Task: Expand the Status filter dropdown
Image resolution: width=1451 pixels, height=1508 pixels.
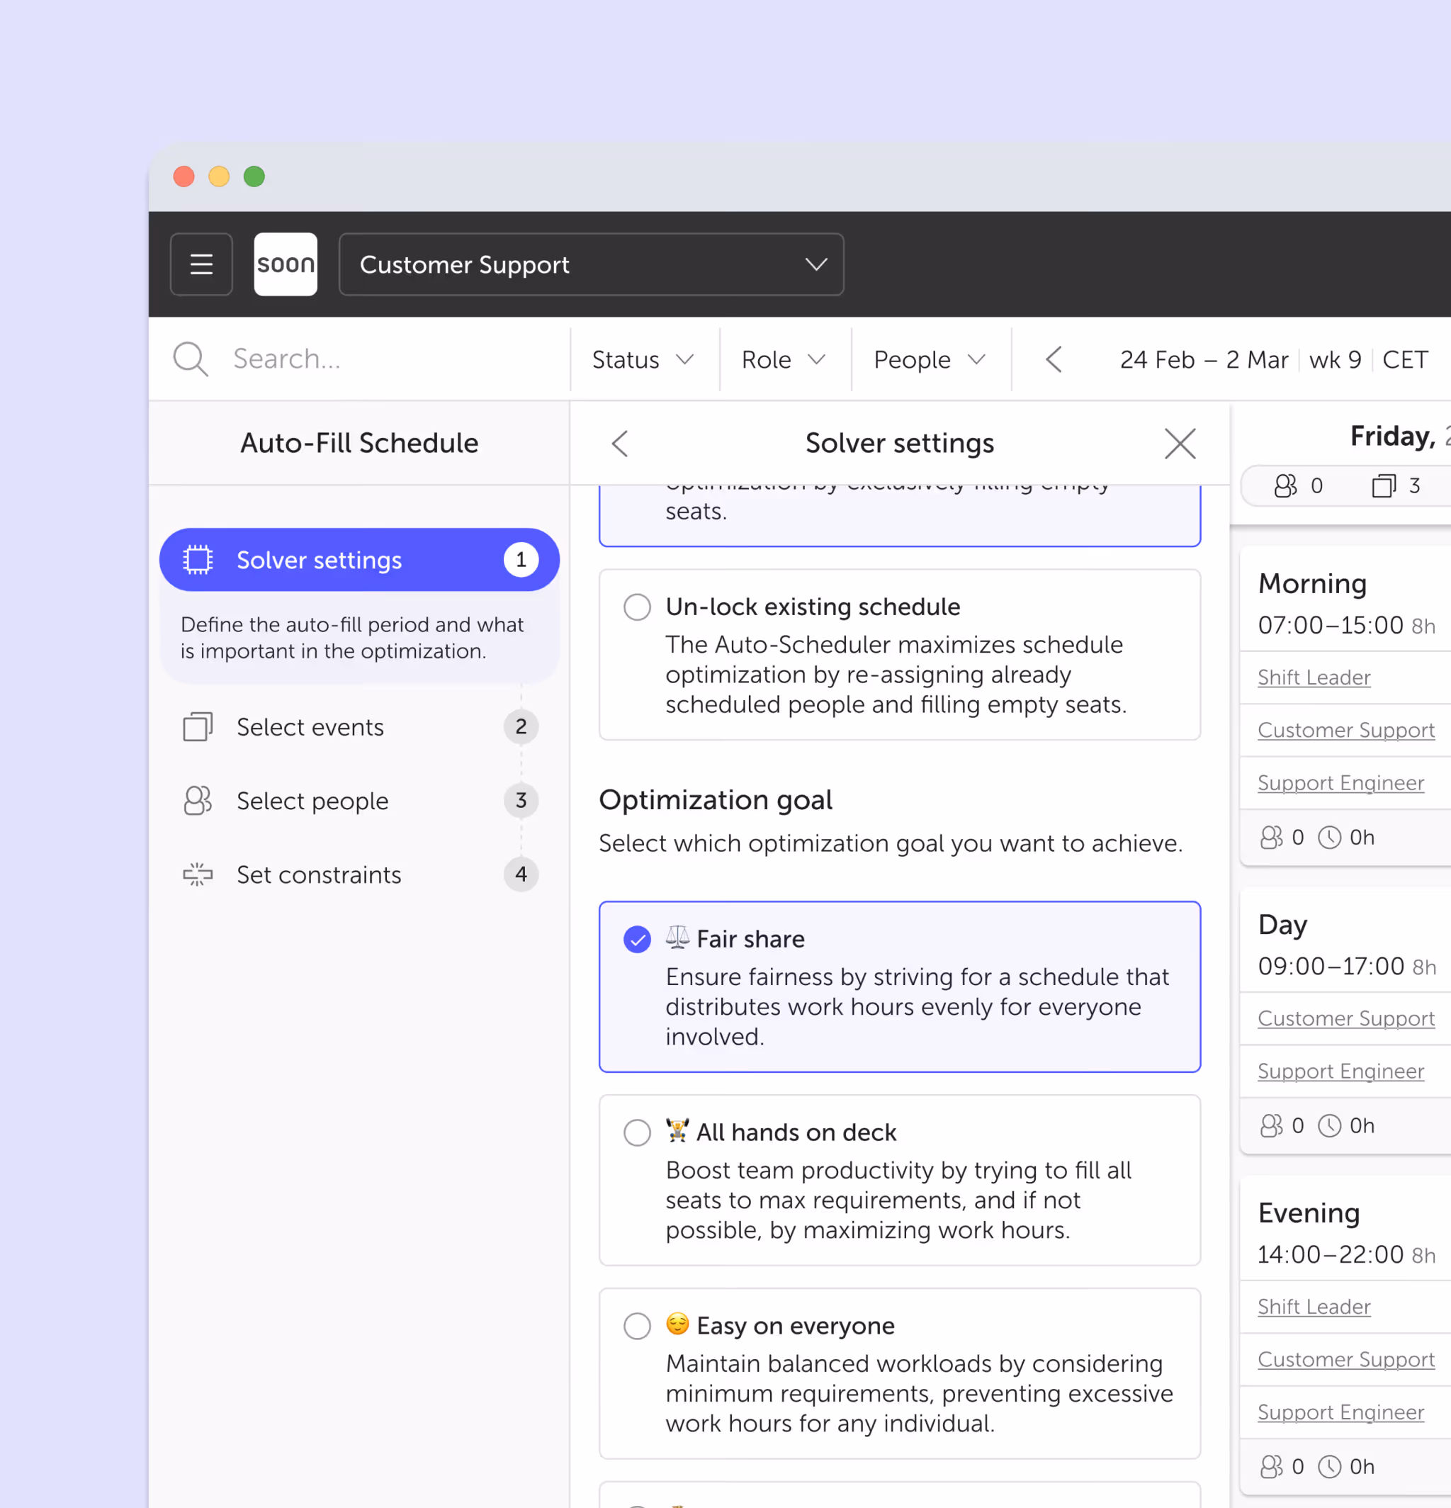Action: 644,359
